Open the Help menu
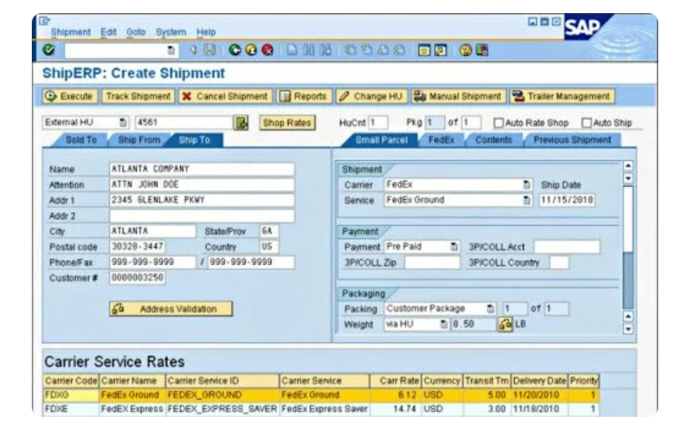Viewport: 686px width, 438px height. pyautogui.click(x=206, y=32)
